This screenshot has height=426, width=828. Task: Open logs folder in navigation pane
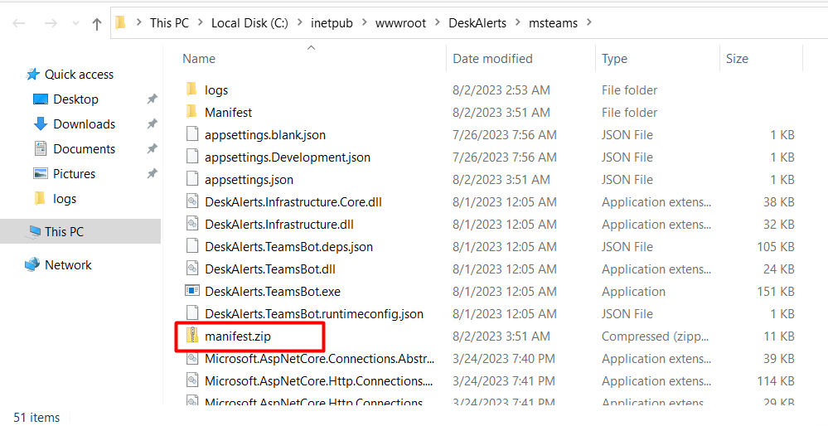pos(65,198)
